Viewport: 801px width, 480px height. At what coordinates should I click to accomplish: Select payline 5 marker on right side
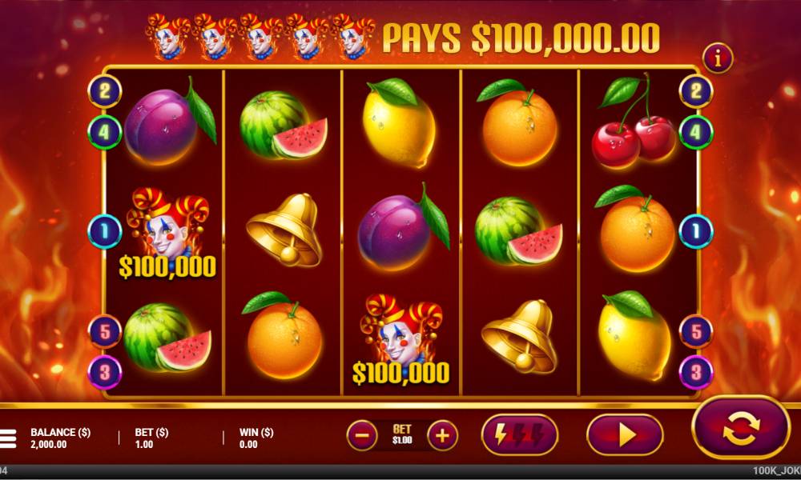click(696, 331)
